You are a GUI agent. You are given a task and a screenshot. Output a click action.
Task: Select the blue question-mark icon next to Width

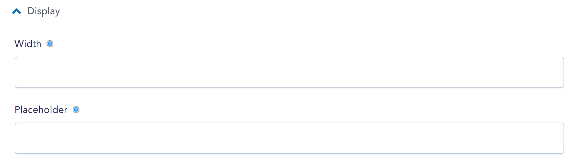[50, 44]
